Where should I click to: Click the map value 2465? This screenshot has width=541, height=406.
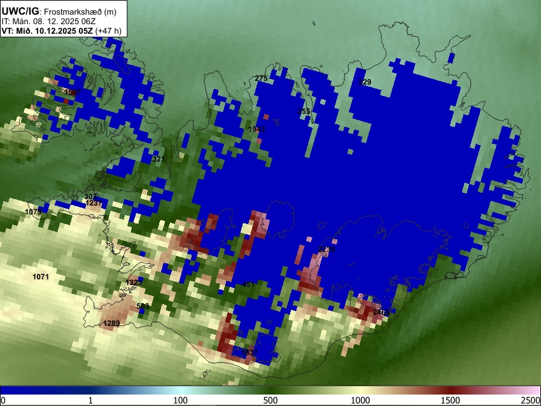click(x=381, y=312)
